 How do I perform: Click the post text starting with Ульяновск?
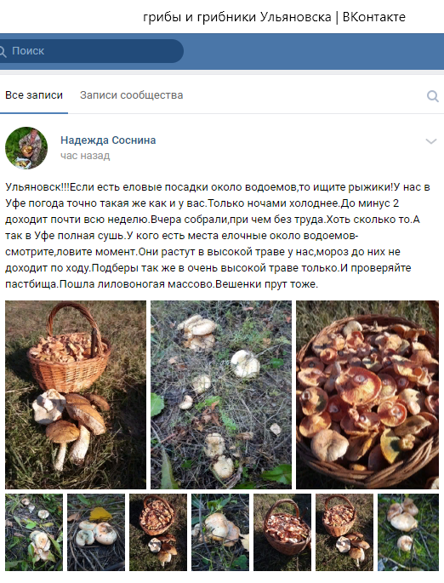point(218,236)
